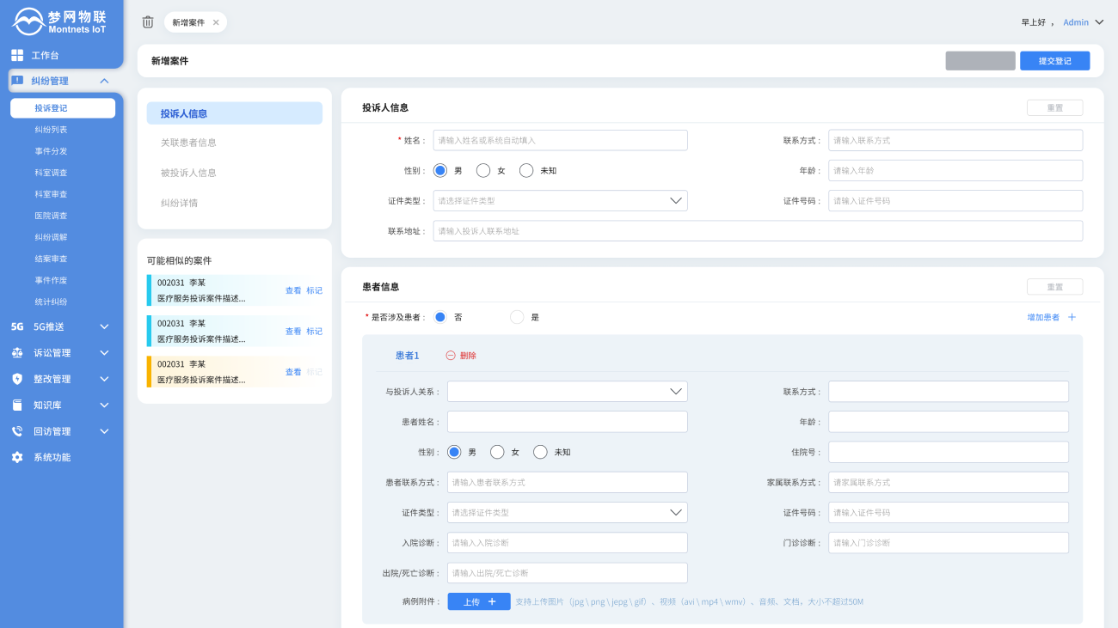
Task: Click the 提交登记 button
Action: pyautogui.click(x=1054, y=61)
